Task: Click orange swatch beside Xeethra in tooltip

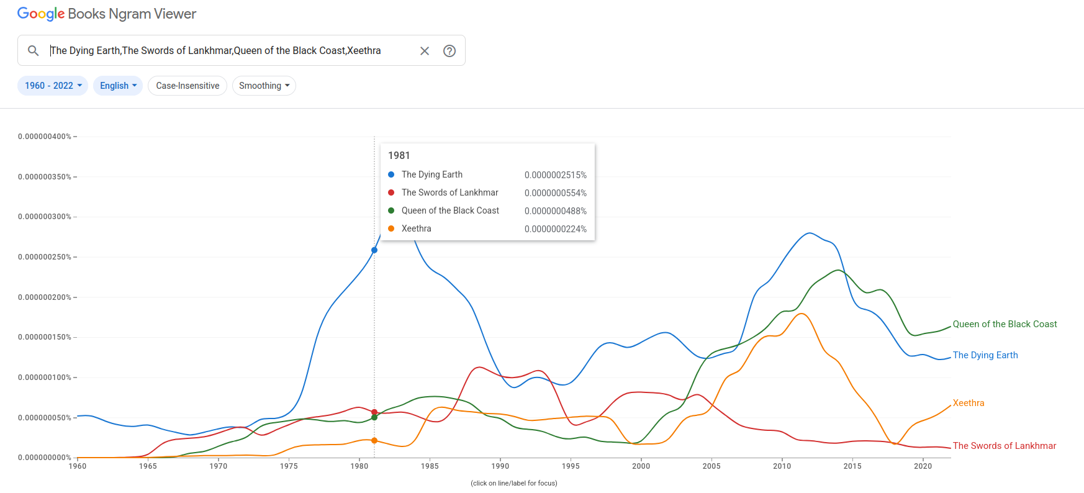Action: click(391, 228)
